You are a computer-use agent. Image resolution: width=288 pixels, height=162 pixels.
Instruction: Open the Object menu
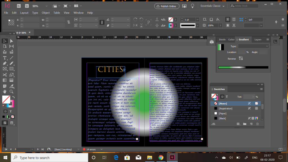coord(46,13)
